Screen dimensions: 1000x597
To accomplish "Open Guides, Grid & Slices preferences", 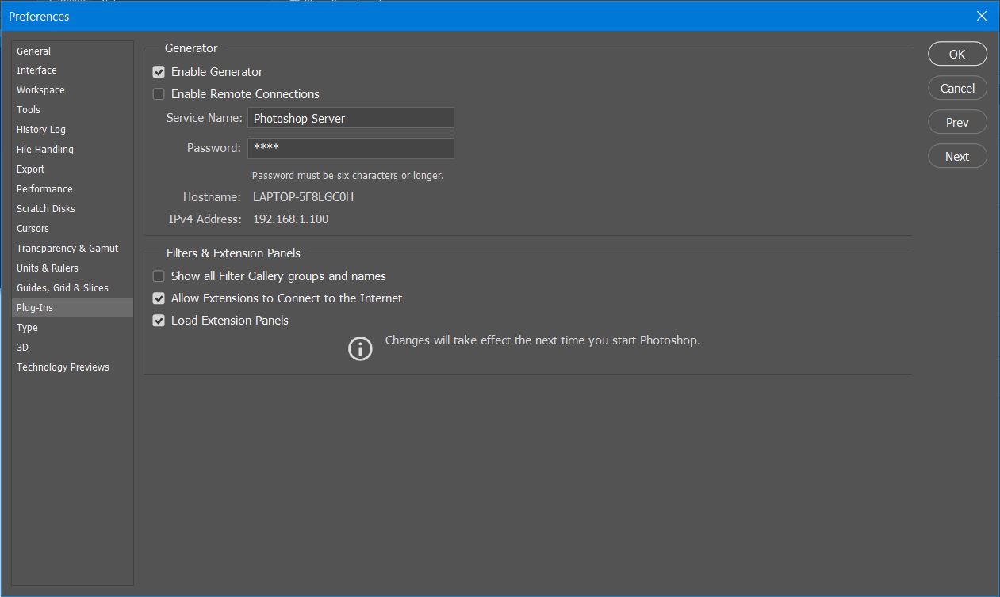I will [x=72, y=288].
